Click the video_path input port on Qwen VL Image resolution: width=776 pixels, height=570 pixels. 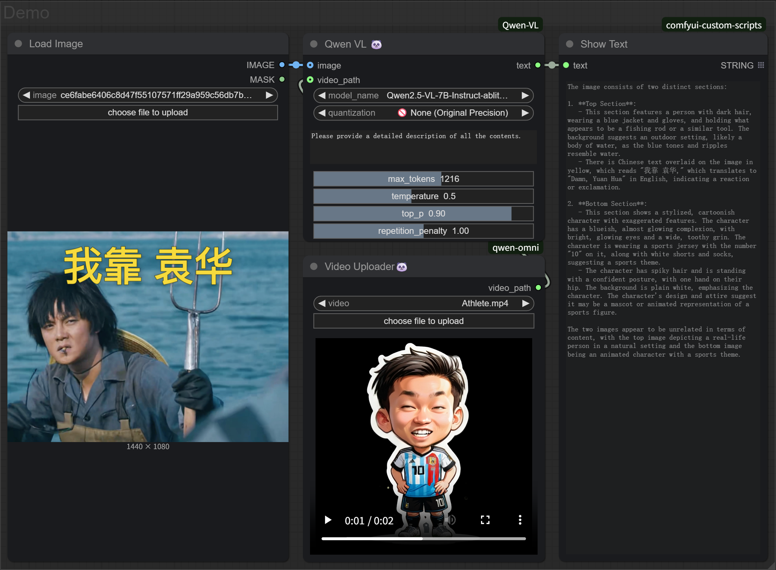point(310,80)
